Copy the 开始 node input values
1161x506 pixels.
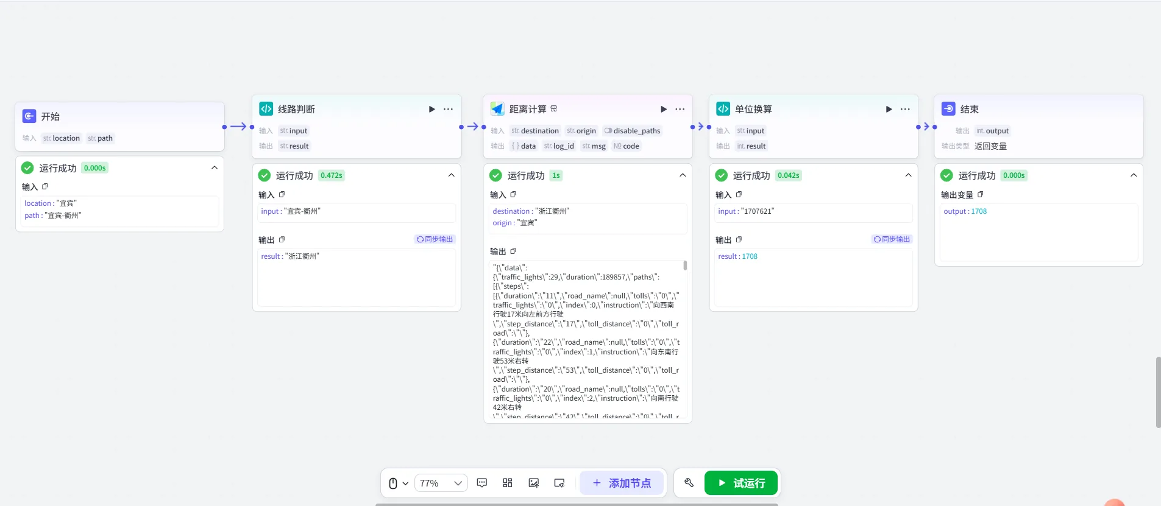tap(44, 187)
